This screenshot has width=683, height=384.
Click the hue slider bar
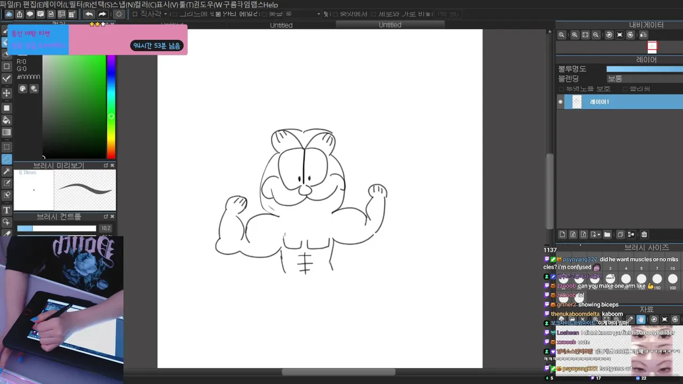tap(111, 106)
